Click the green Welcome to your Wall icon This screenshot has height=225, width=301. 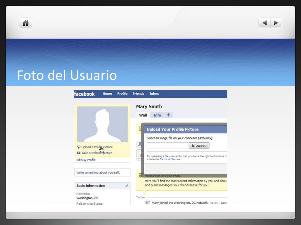[141, 175]
